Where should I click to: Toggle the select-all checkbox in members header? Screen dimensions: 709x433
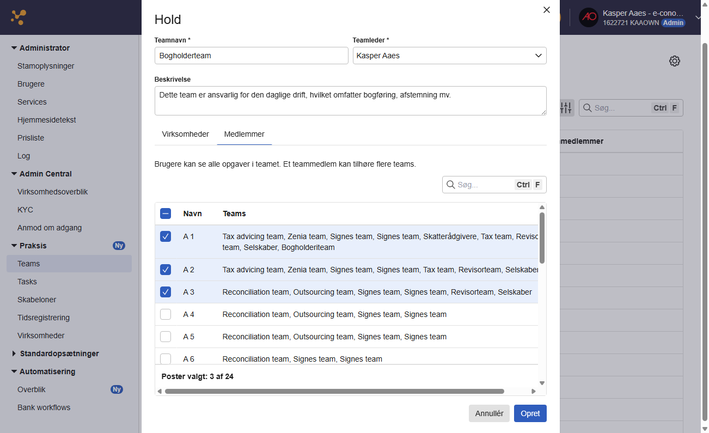tap(166, 214)
